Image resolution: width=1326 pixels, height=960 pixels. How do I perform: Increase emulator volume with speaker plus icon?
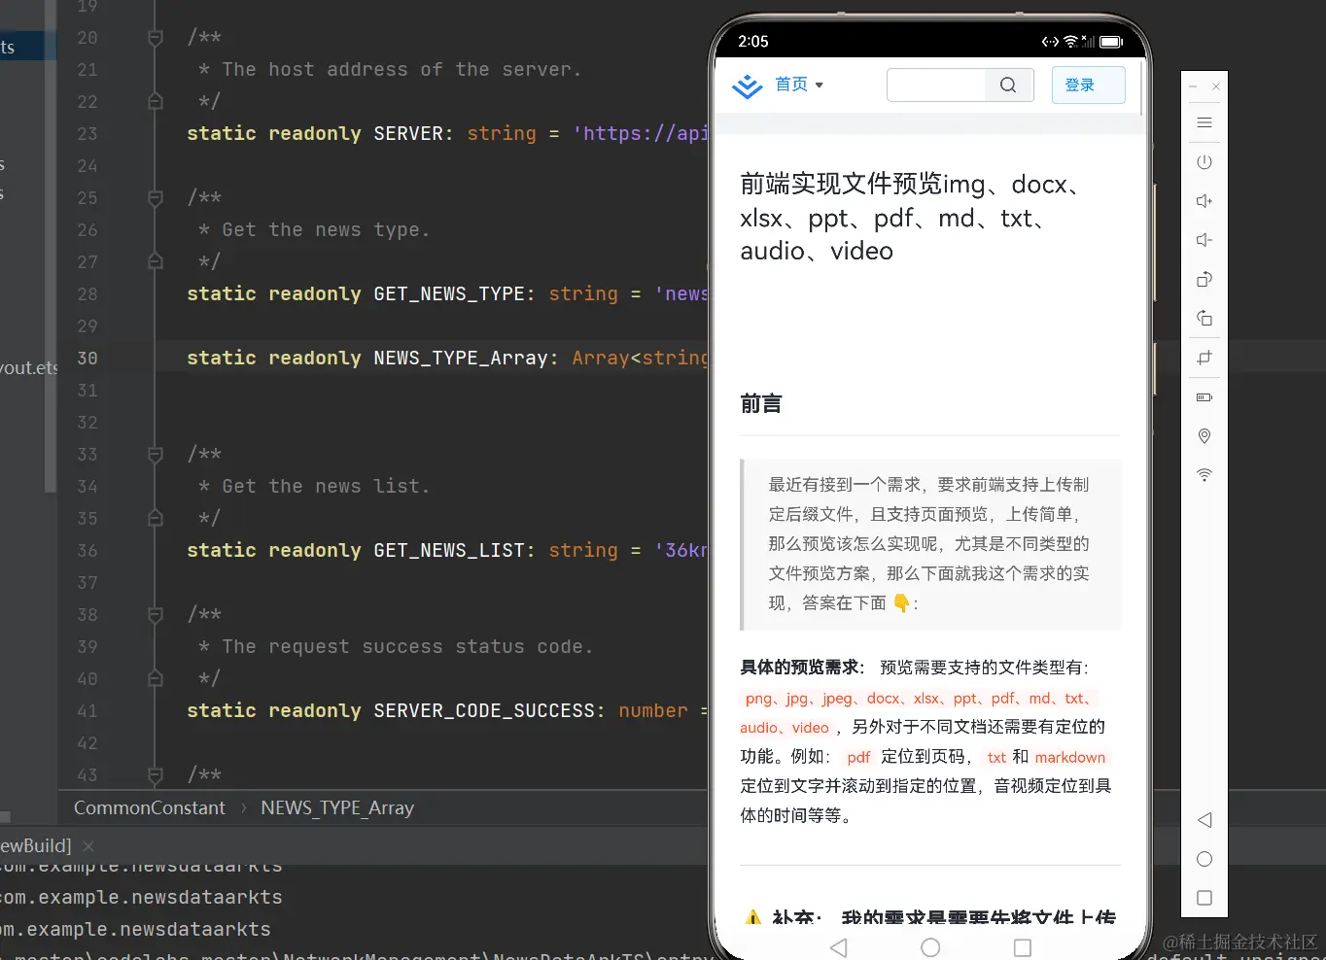(x=1204, y=201)
